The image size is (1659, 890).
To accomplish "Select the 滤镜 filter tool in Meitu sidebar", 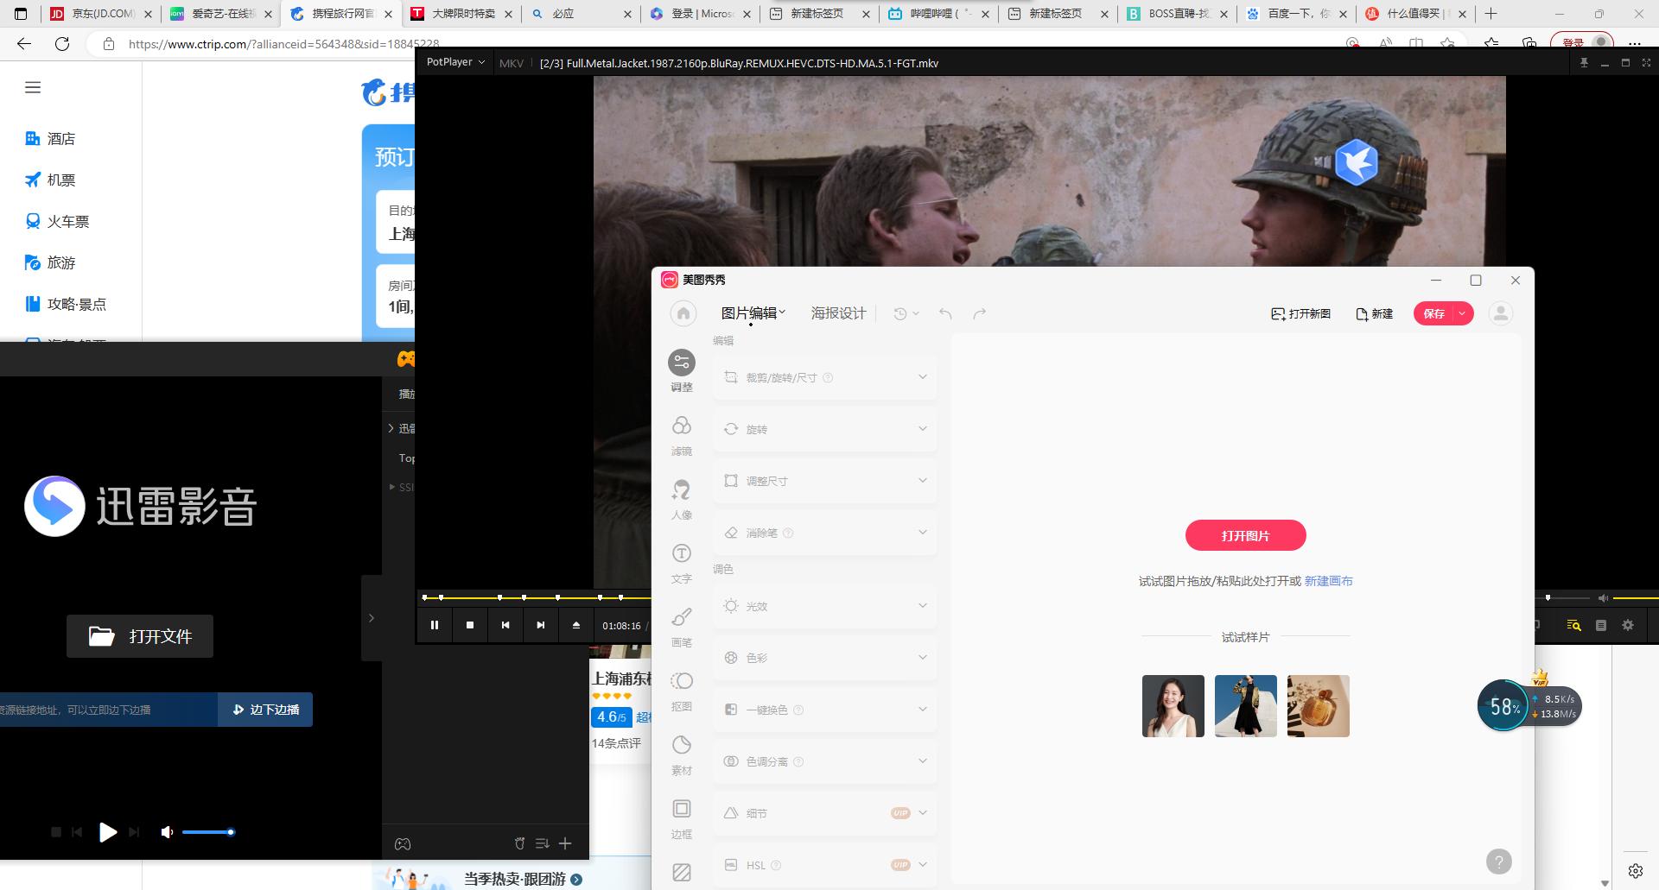I will click(681, 434).
